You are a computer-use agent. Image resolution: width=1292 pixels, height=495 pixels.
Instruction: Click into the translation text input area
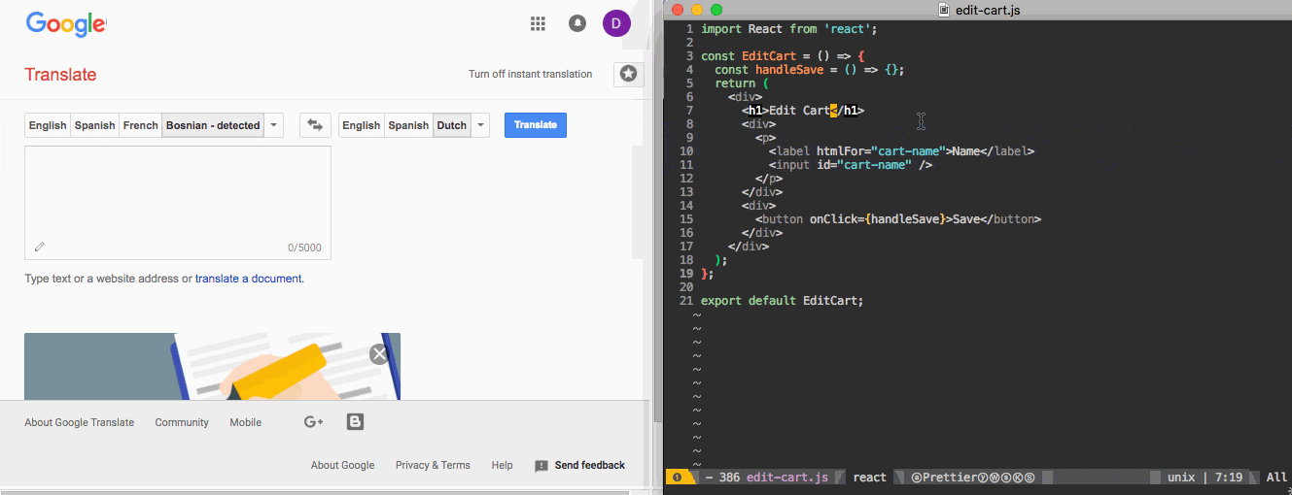pyautogui.click(x=177, y=194)
